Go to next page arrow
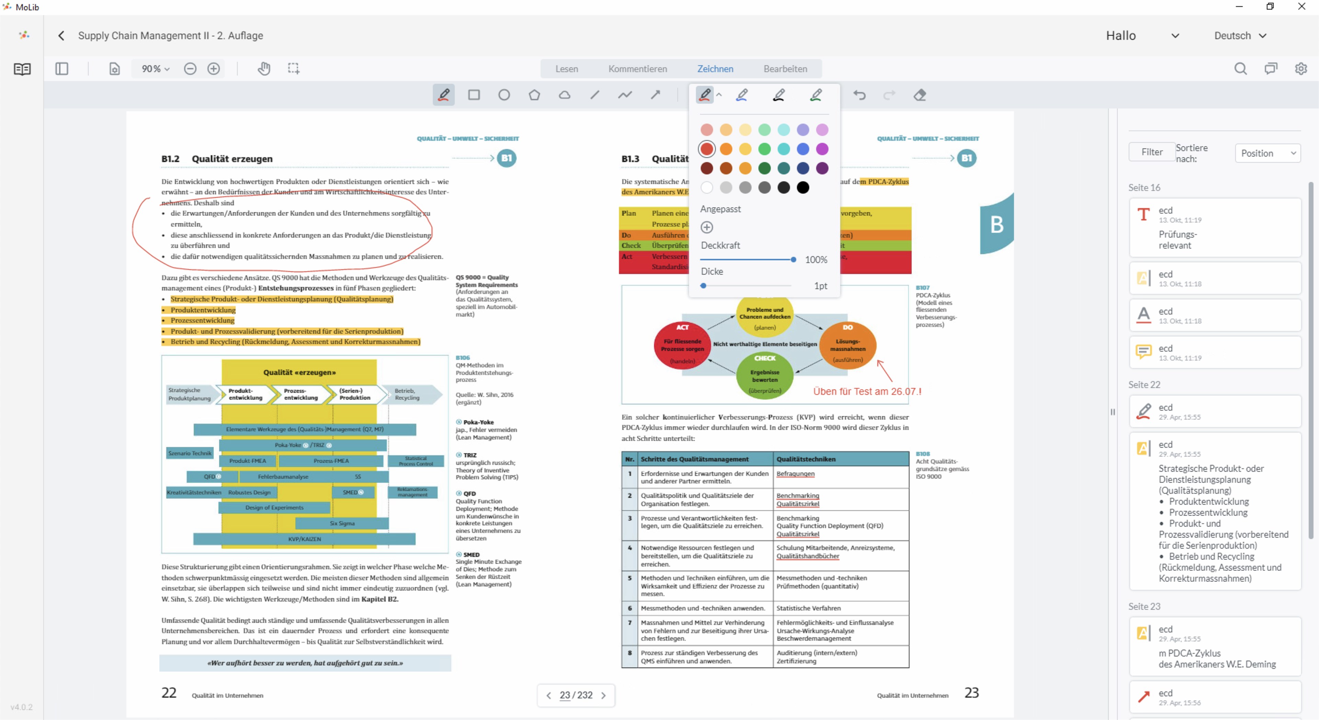 603,695
